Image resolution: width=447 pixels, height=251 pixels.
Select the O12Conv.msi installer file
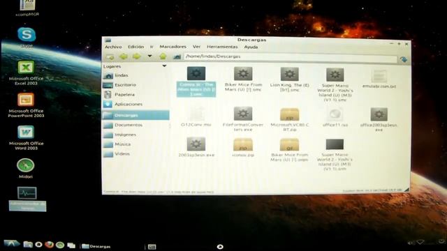tap(196, 117)
